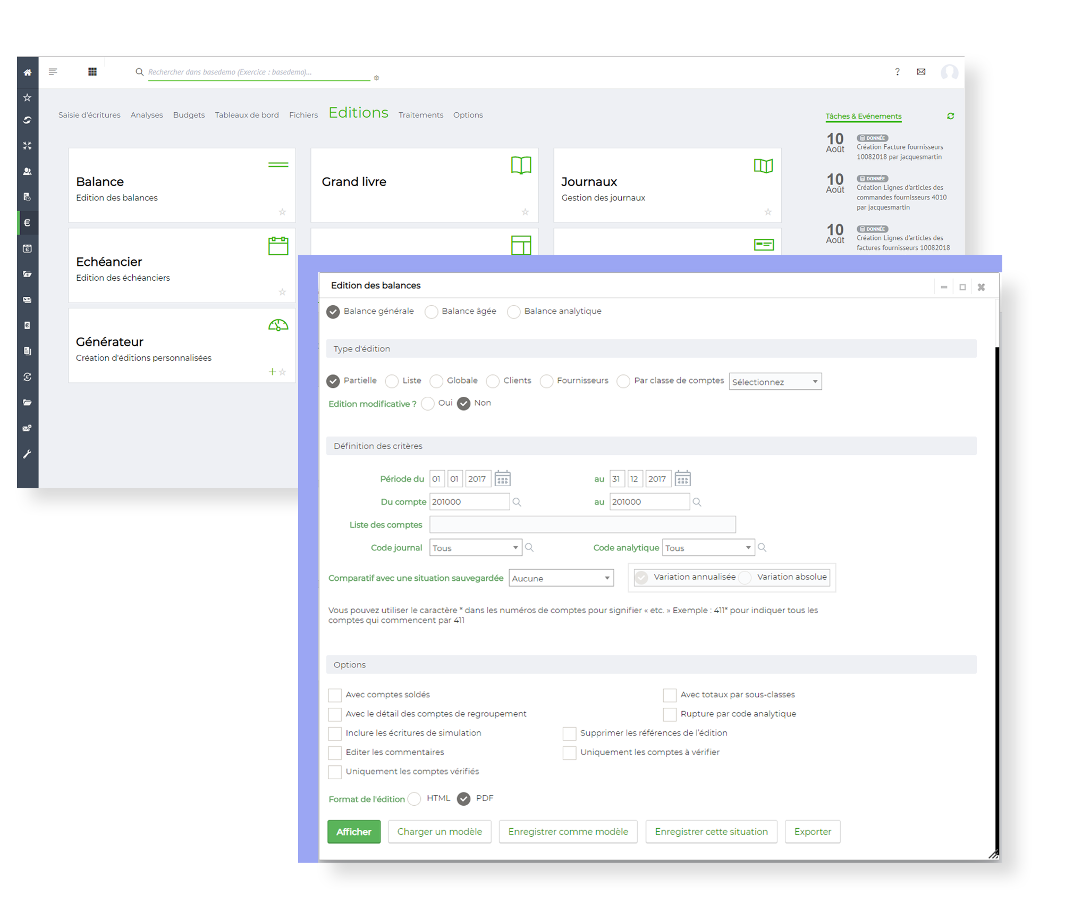Click search magnifier next to Du compte
1065x918 pixels.
517,502
